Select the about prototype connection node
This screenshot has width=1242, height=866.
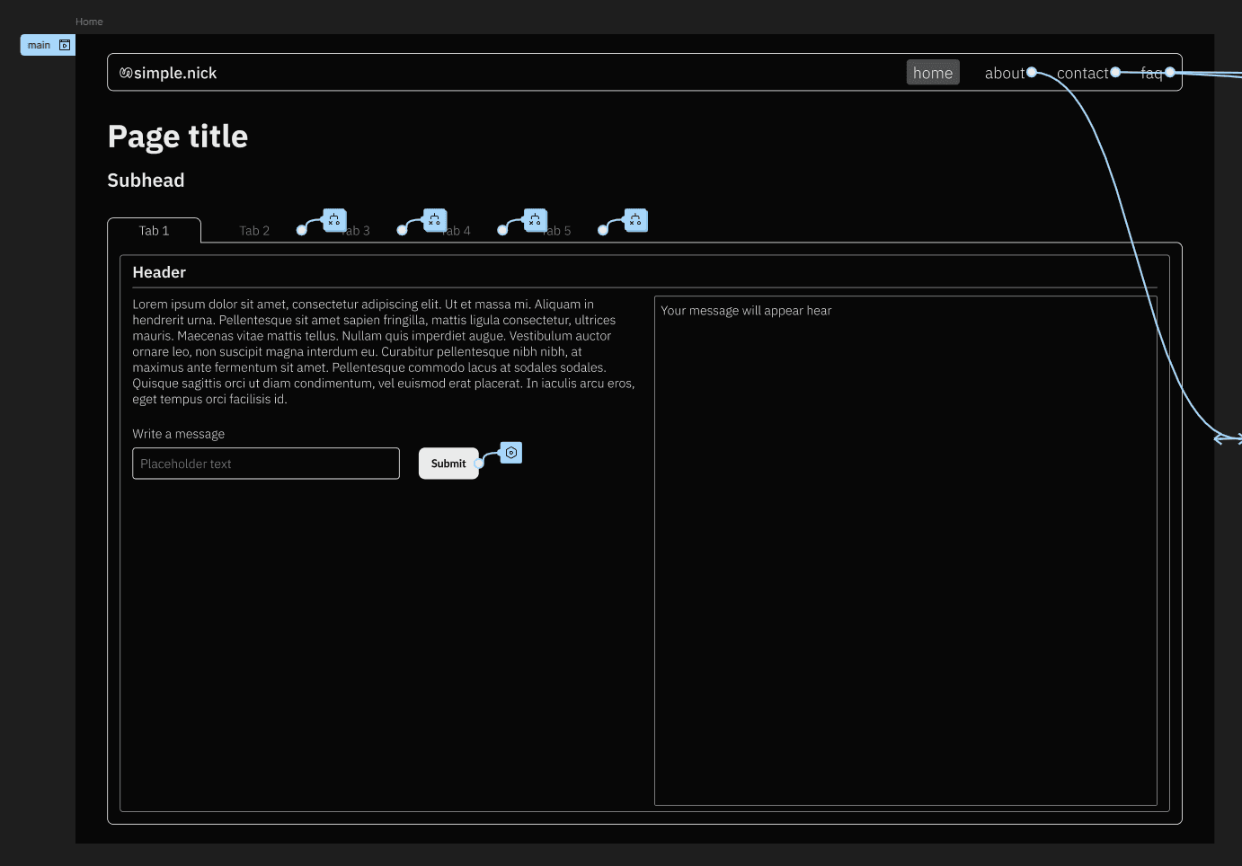coord(1032,72)
